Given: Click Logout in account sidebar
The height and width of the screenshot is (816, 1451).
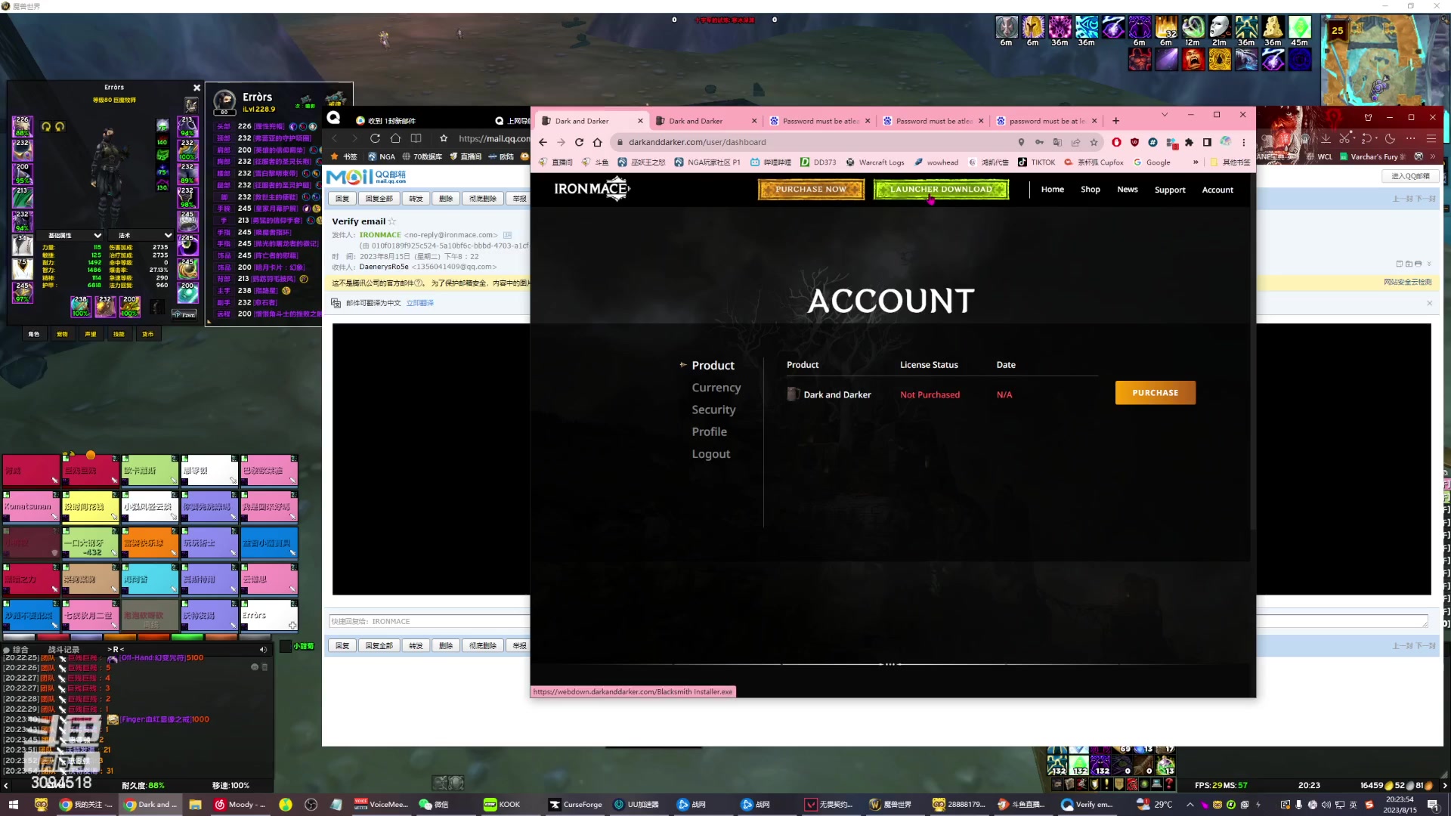Looking at the screenshot, I should tap(710, 454).
